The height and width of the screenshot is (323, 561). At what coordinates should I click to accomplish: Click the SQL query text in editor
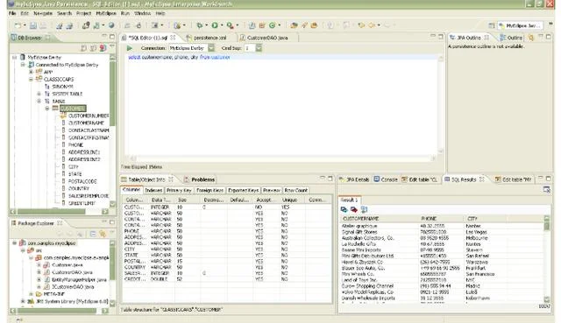click(179, 57)
